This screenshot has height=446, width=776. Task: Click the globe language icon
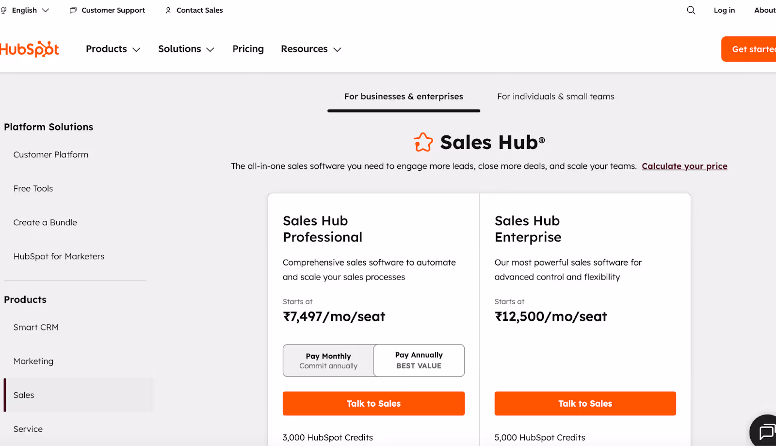coord(3,10)
